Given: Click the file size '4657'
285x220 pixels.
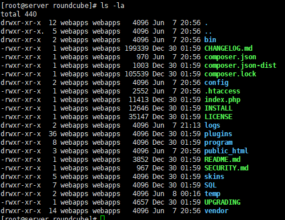Looking at the screenshot, I should [141, 202].
